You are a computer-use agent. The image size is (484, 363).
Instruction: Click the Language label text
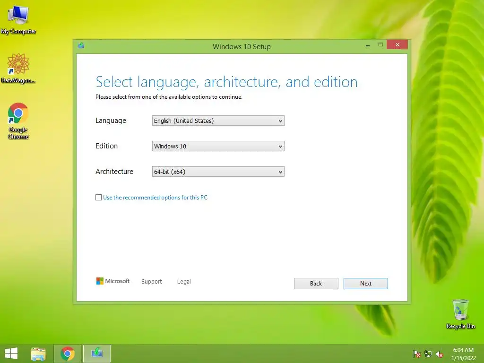(111, 121)
